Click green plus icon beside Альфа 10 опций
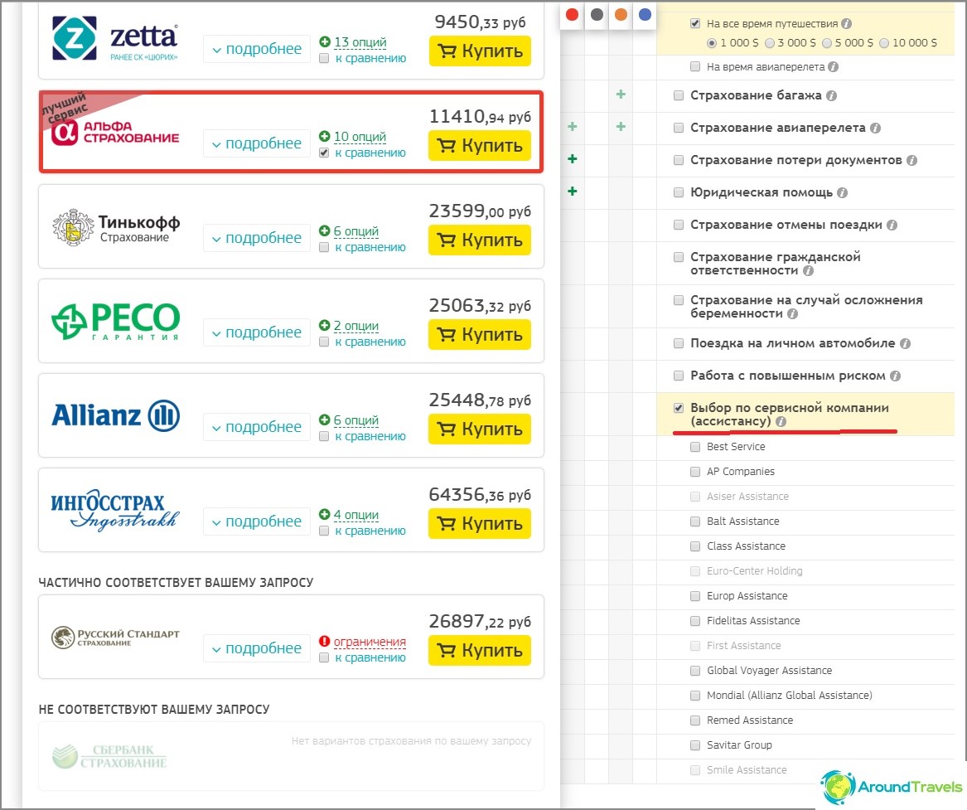 point(324,136)
